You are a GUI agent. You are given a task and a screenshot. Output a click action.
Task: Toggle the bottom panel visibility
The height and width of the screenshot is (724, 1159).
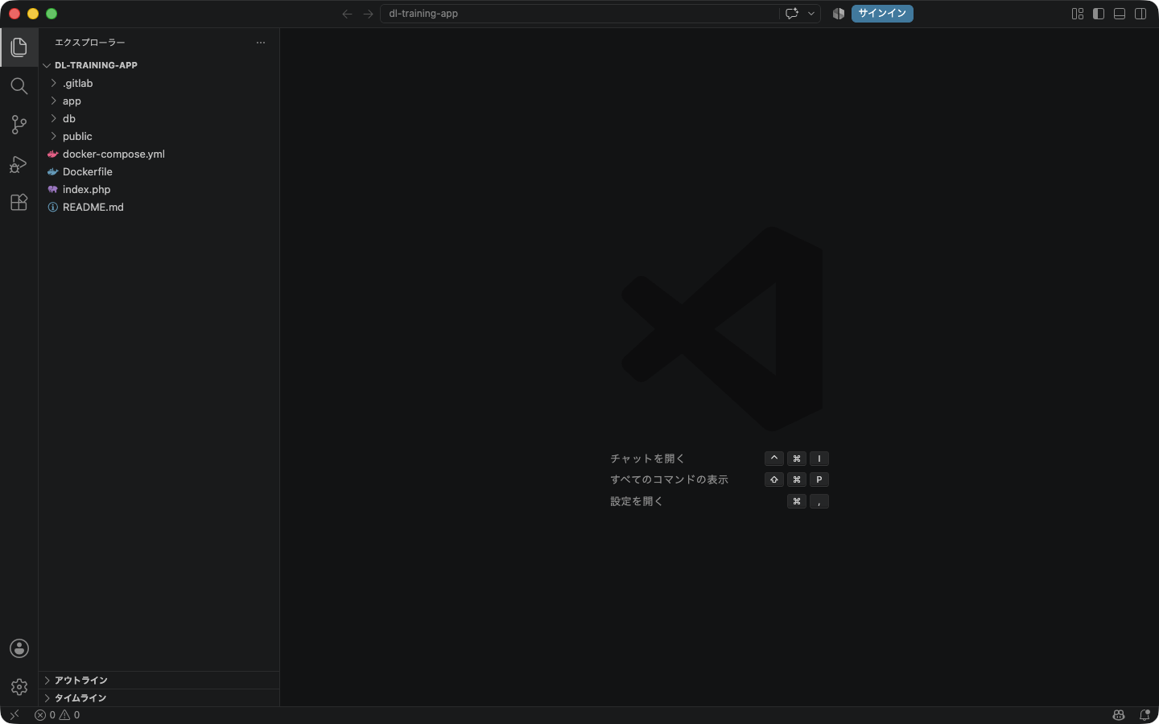click(1120, 14)
